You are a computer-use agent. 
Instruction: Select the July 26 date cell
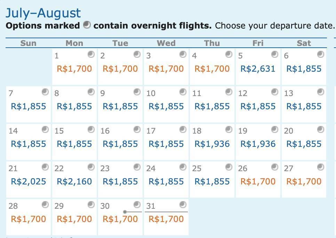(258, 180)
